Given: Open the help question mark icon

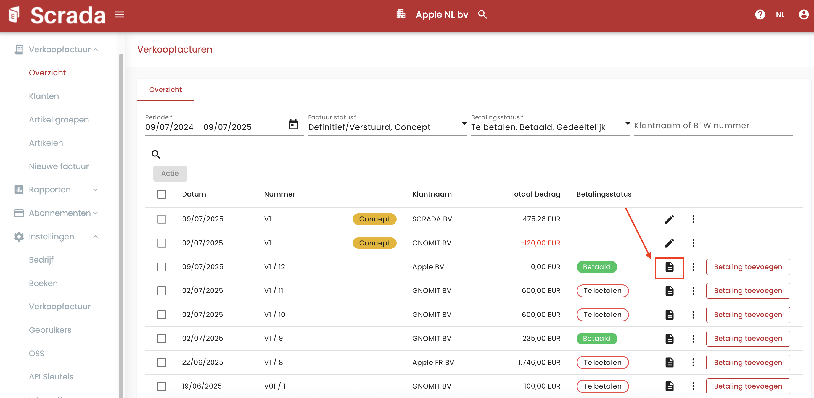Looking at the screenshot, I should 760,15.
